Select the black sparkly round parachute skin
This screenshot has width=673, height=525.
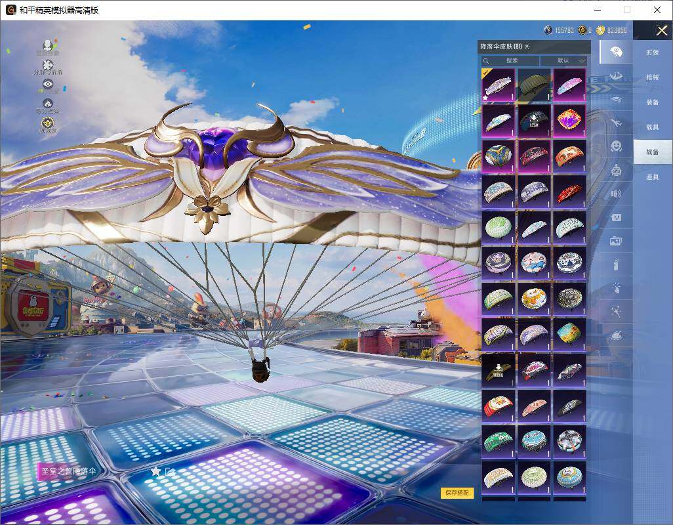569,299
